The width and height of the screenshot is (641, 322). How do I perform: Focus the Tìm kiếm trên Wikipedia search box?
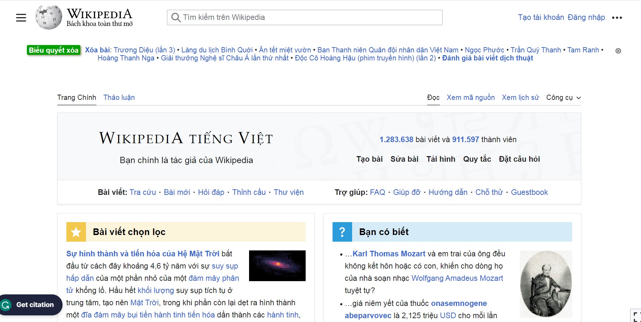(x=305, y=17)
